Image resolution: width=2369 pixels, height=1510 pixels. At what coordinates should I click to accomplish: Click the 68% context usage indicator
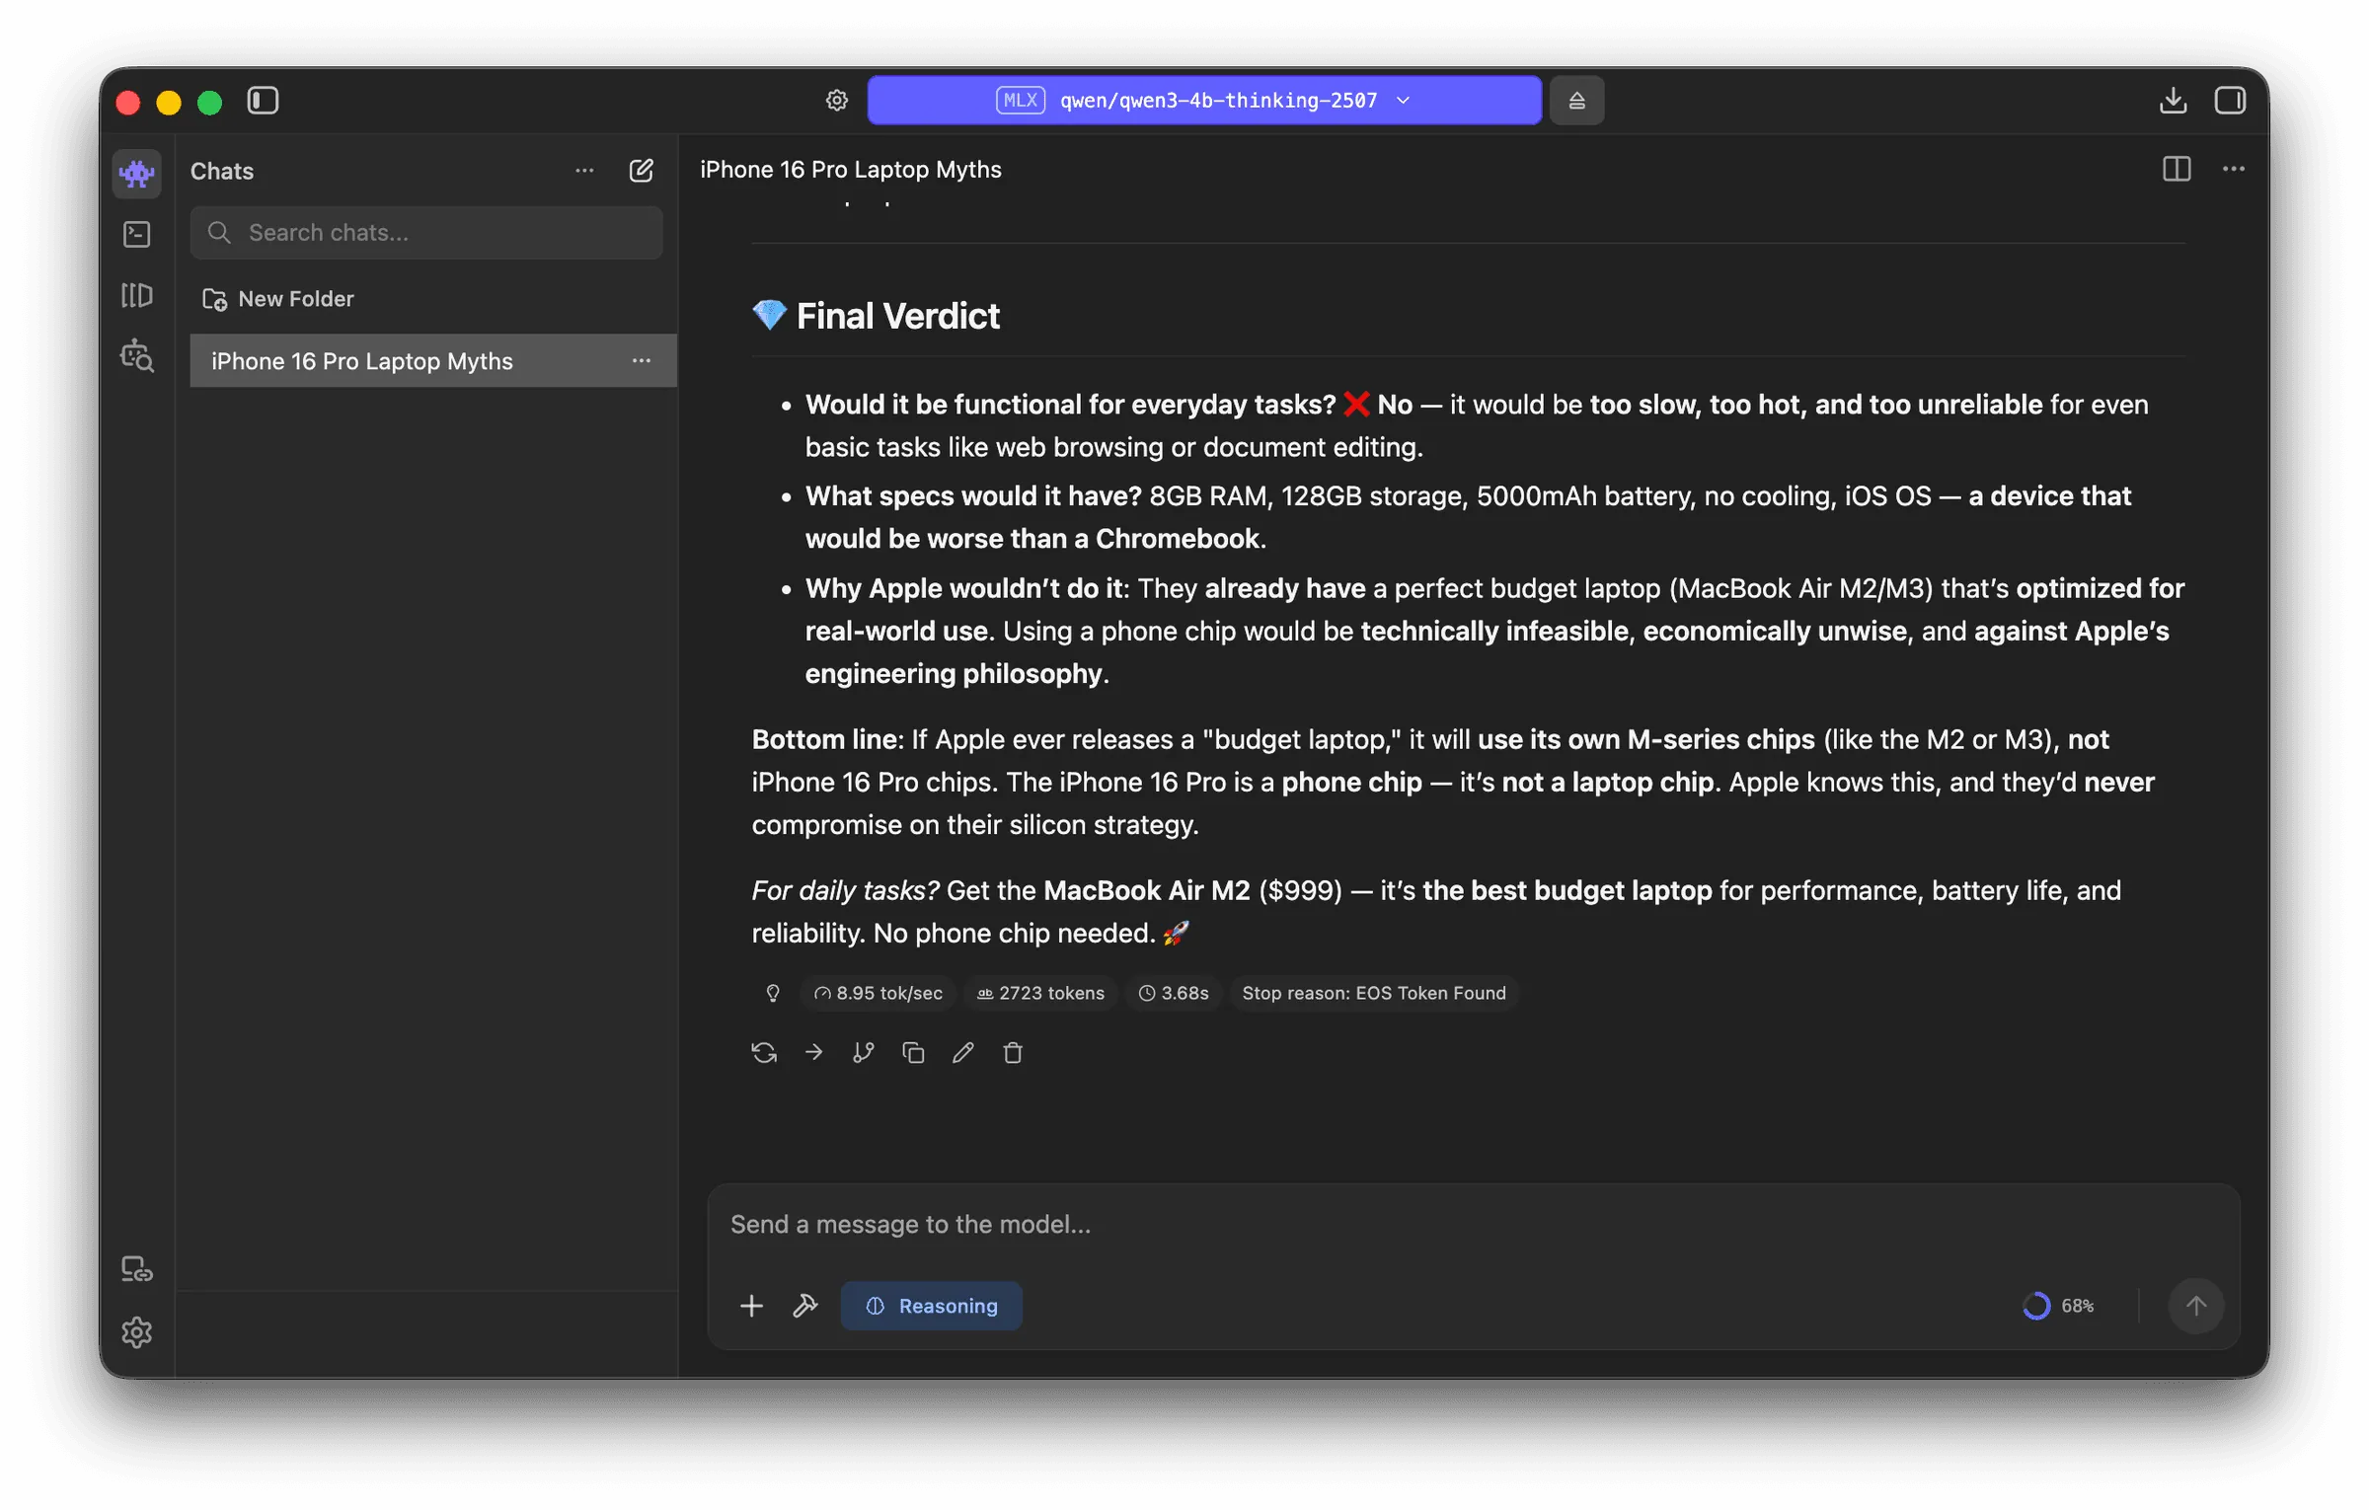[2058, 1306]
